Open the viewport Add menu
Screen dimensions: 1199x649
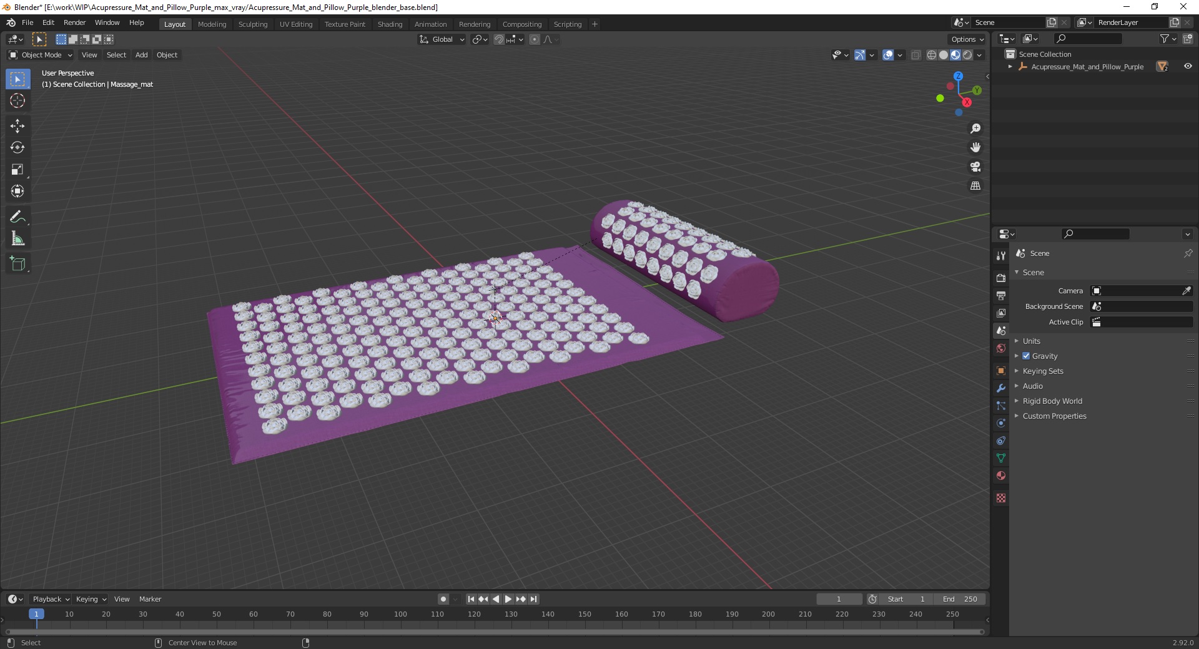click(x=142, y=55)
